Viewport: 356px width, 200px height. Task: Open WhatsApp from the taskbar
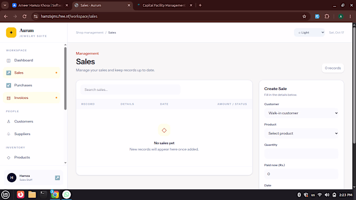[x=67, y=194]
